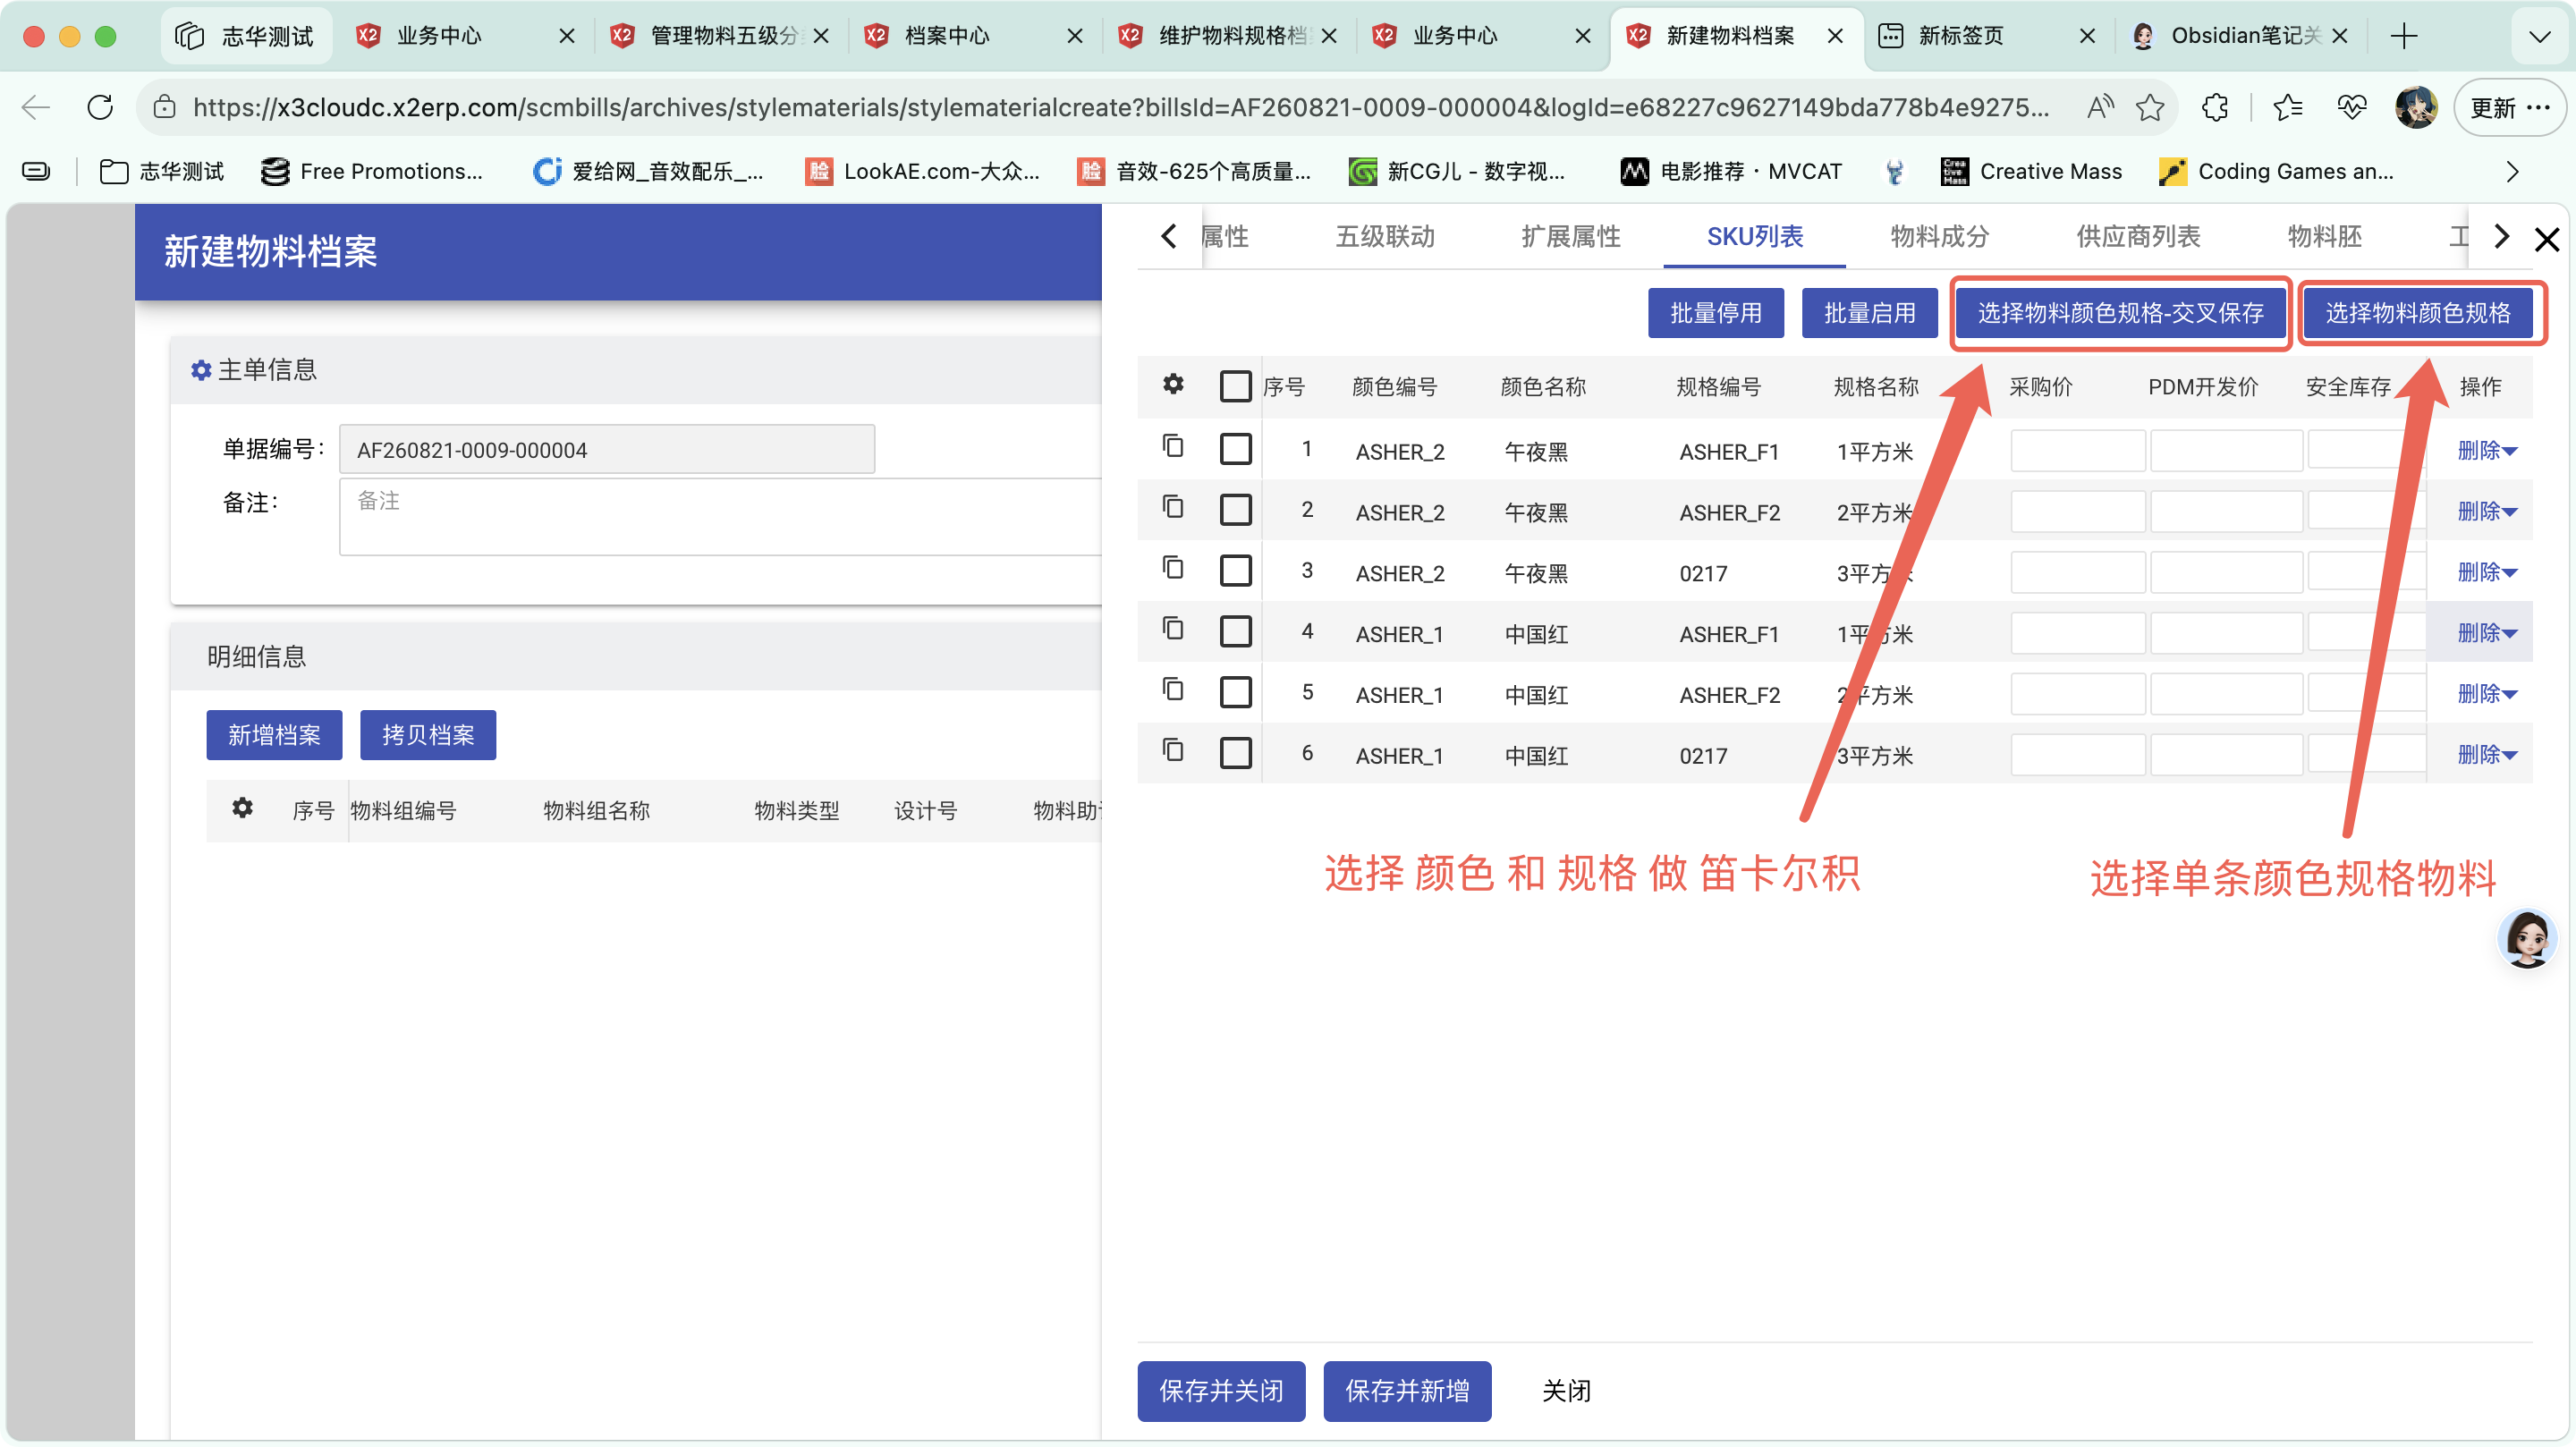
Task: Select the checkbox for SKU row 4
Action: pos(1236,632)
